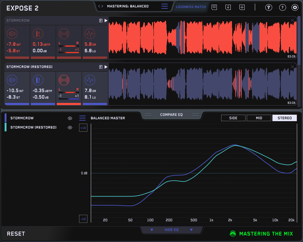Click the Stormcrow [Restored] waveform display

tap(203, 84)
